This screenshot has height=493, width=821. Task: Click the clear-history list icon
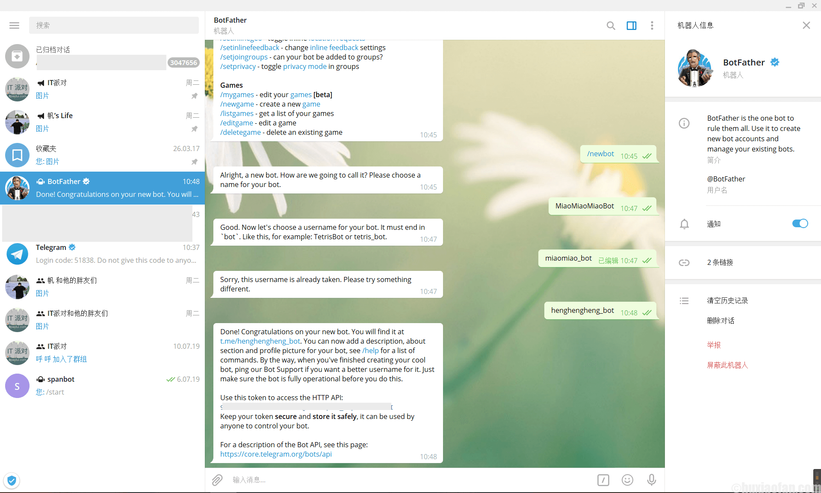[x=684, y=301]
